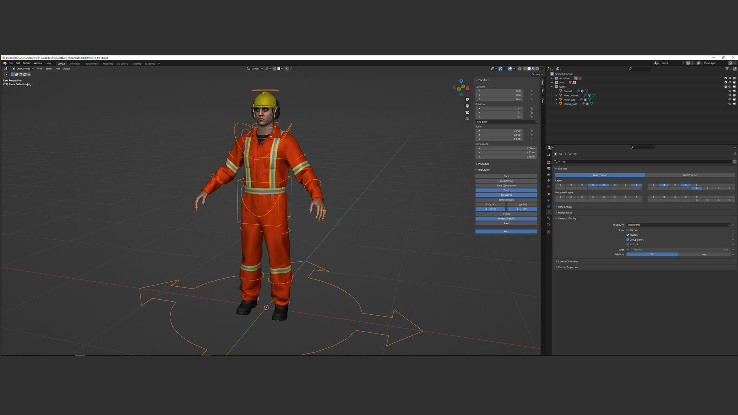Pin the properties editor context
Image resolution: width=738 pixels, height=415 pixels.
tap(734, 154)
